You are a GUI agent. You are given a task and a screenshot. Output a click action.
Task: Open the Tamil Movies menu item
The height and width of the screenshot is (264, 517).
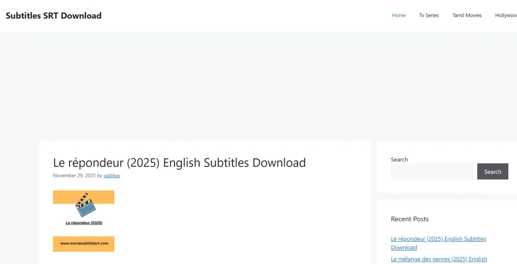[467, 15]
